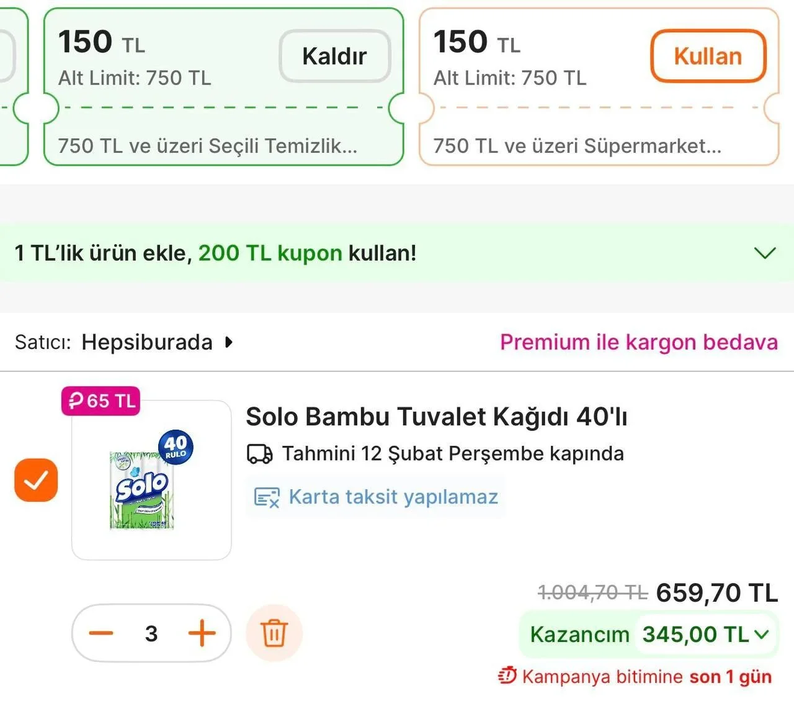Delete the Solo toilet paper with trash icon
This screenshot has height=701, width=794.
pyautogui.click(x=274, y=633)
